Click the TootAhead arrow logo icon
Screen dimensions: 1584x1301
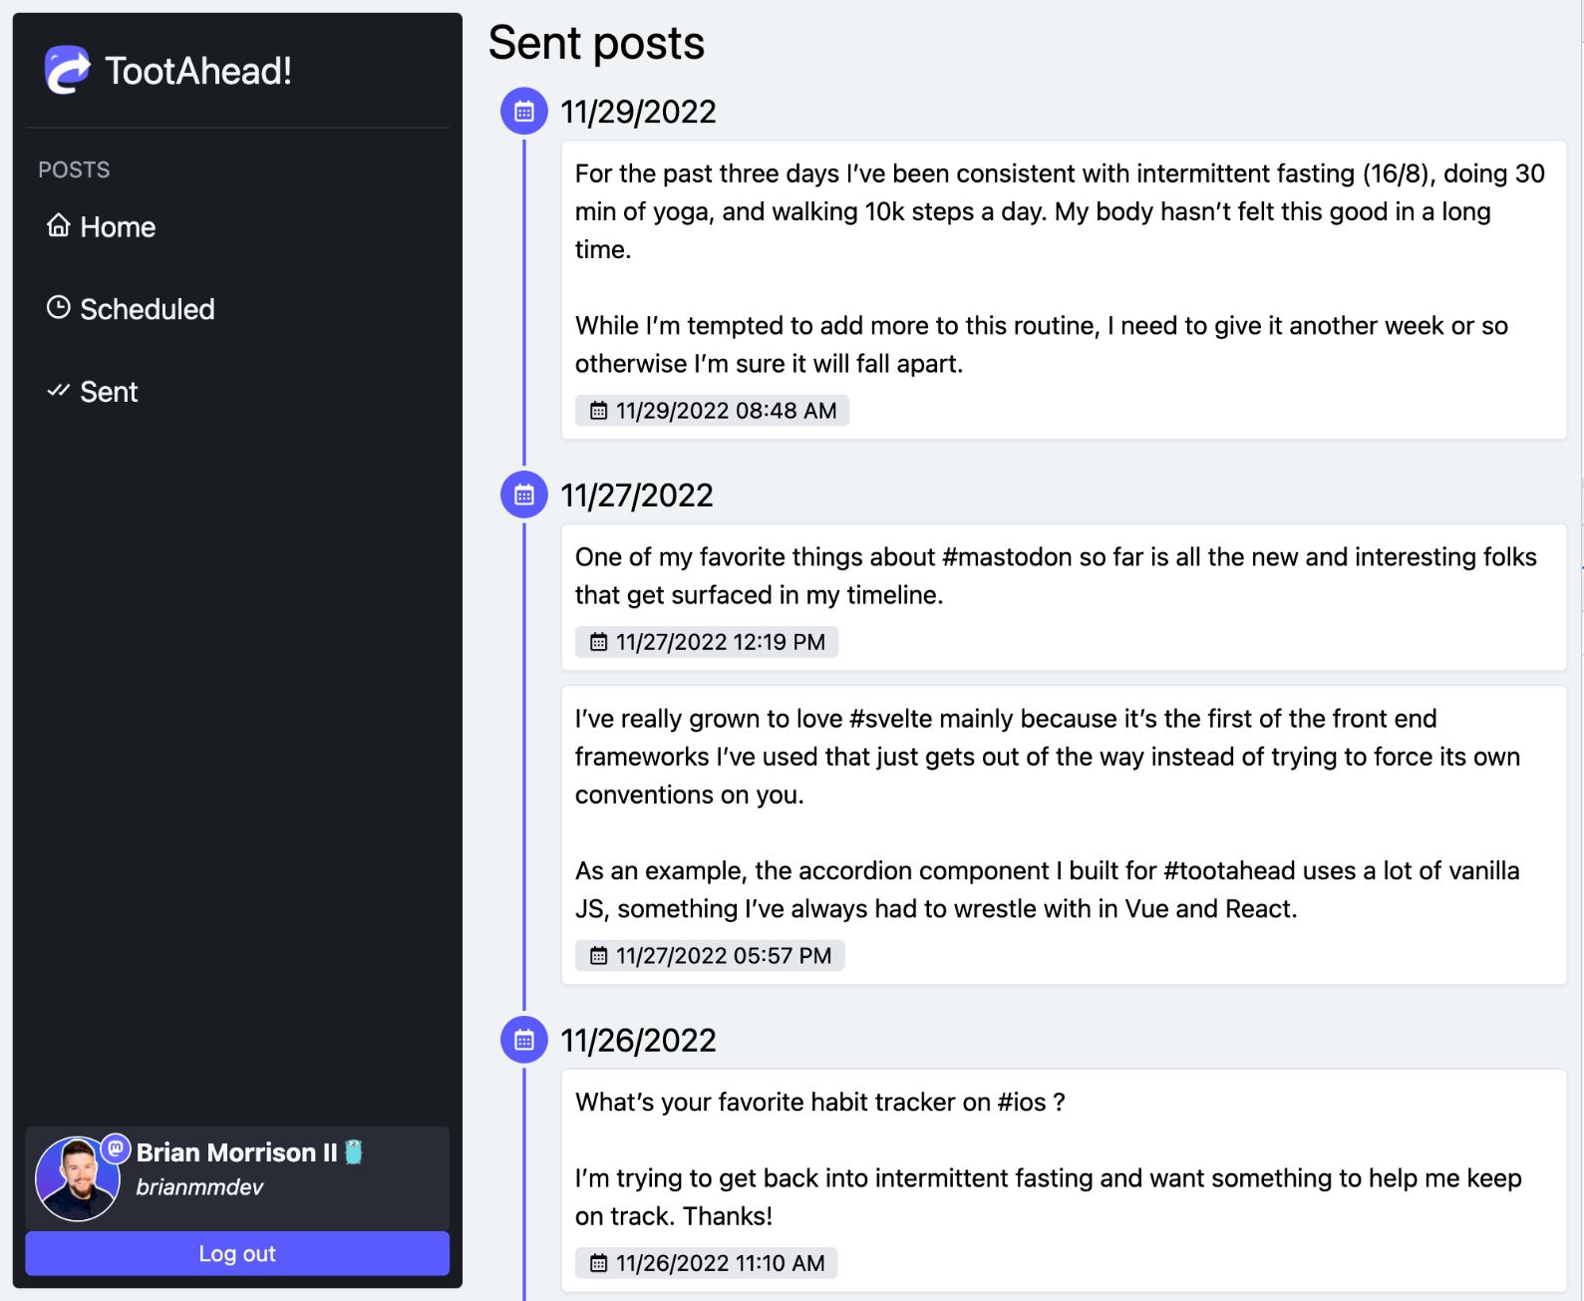(68, 70)
